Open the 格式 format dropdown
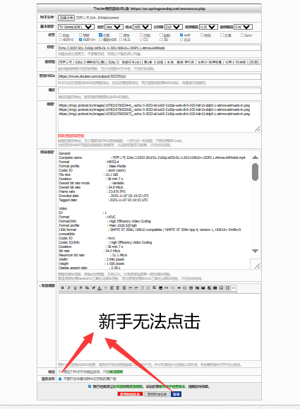This screenshot has height=409, width=300. click(x=142, y=27)
